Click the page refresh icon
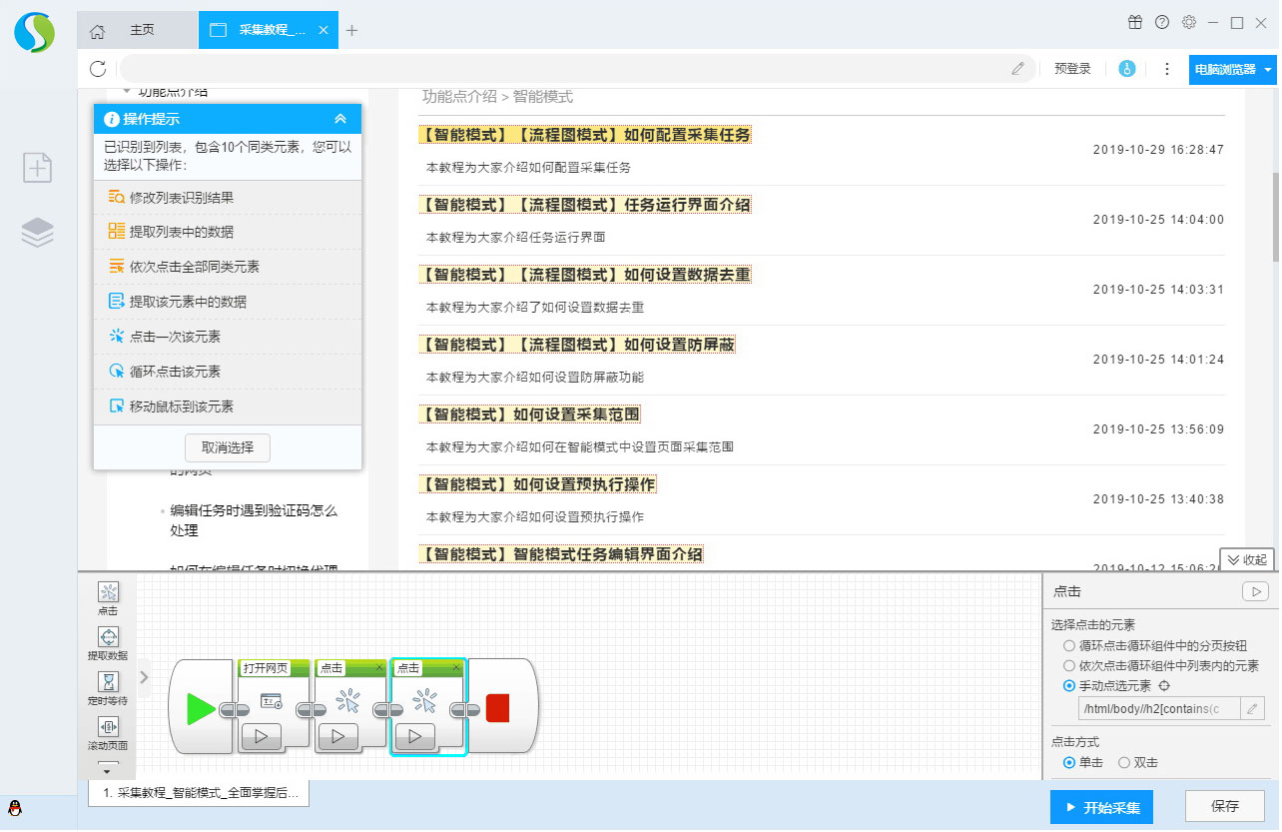 tap(98, 69)
